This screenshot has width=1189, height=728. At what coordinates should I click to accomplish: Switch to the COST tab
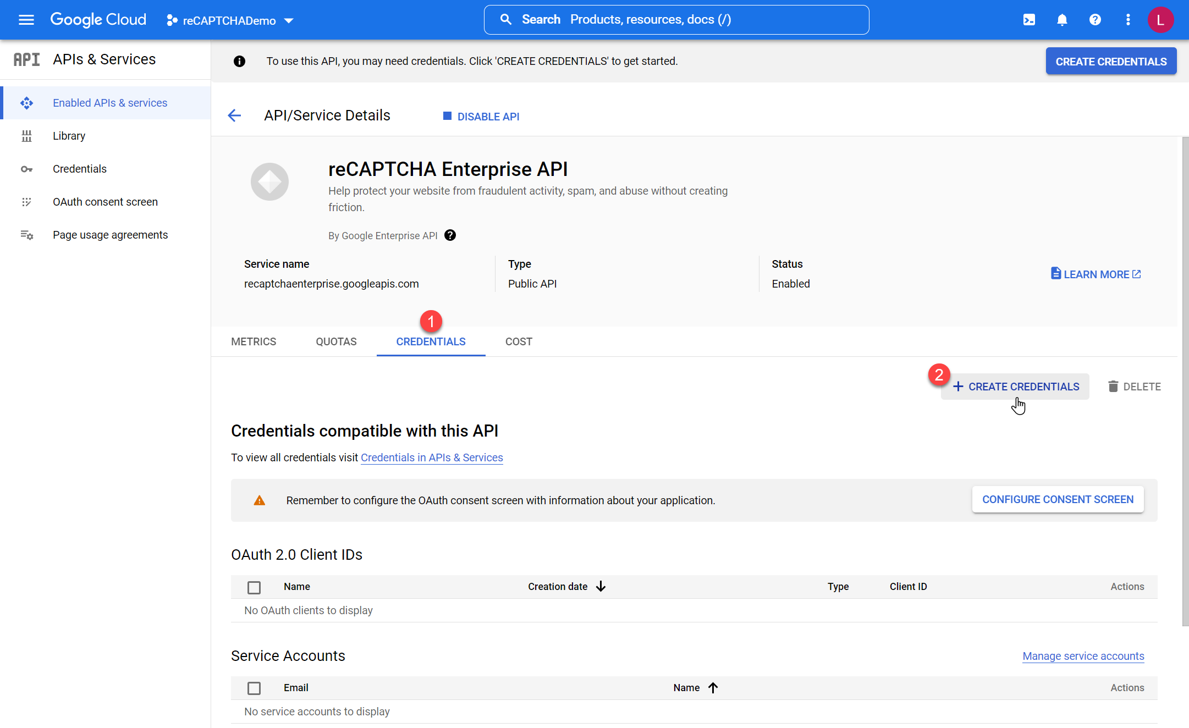pyautogui.click(x=519, y=341)
